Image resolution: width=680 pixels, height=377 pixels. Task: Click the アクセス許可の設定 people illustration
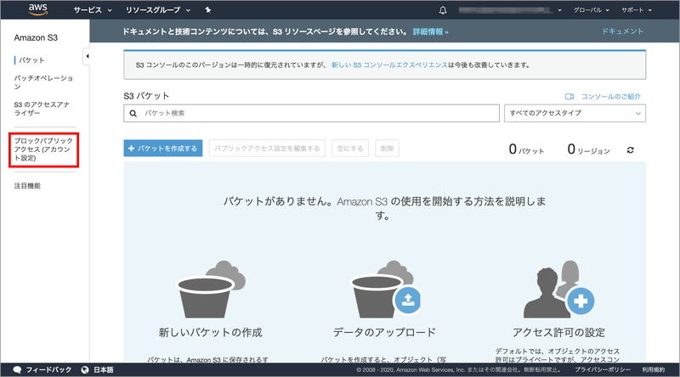coord(558,289)
